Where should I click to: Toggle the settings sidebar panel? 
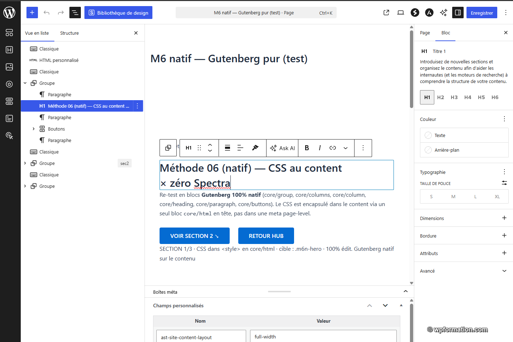[x=458, y=13]
